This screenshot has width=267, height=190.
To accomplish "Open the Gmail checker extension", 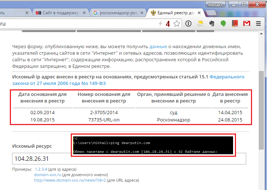I will click(x=247, y=23).
